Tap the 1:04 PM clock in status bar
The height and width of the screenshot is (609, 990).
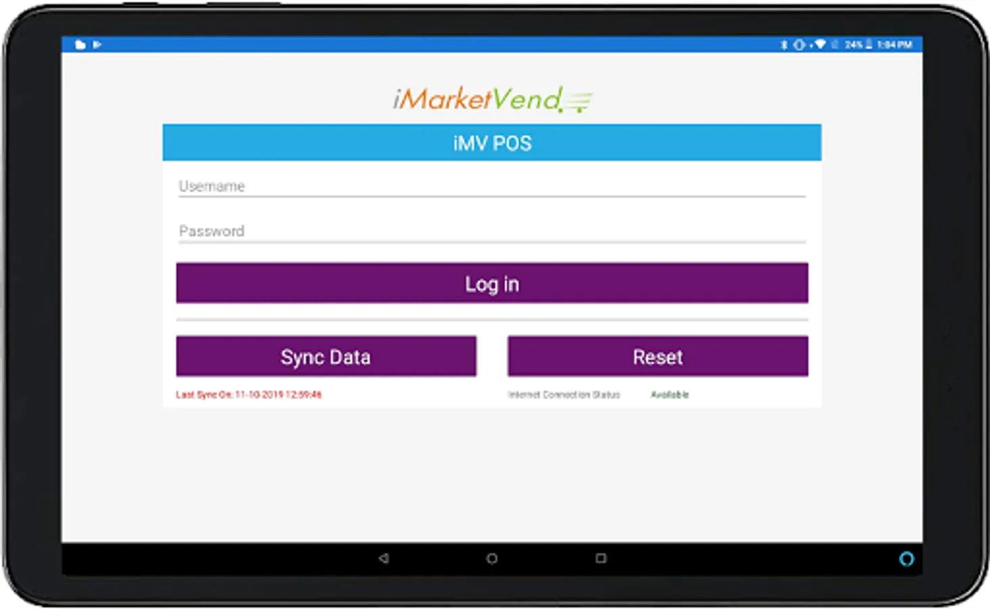tap(895, 45)
